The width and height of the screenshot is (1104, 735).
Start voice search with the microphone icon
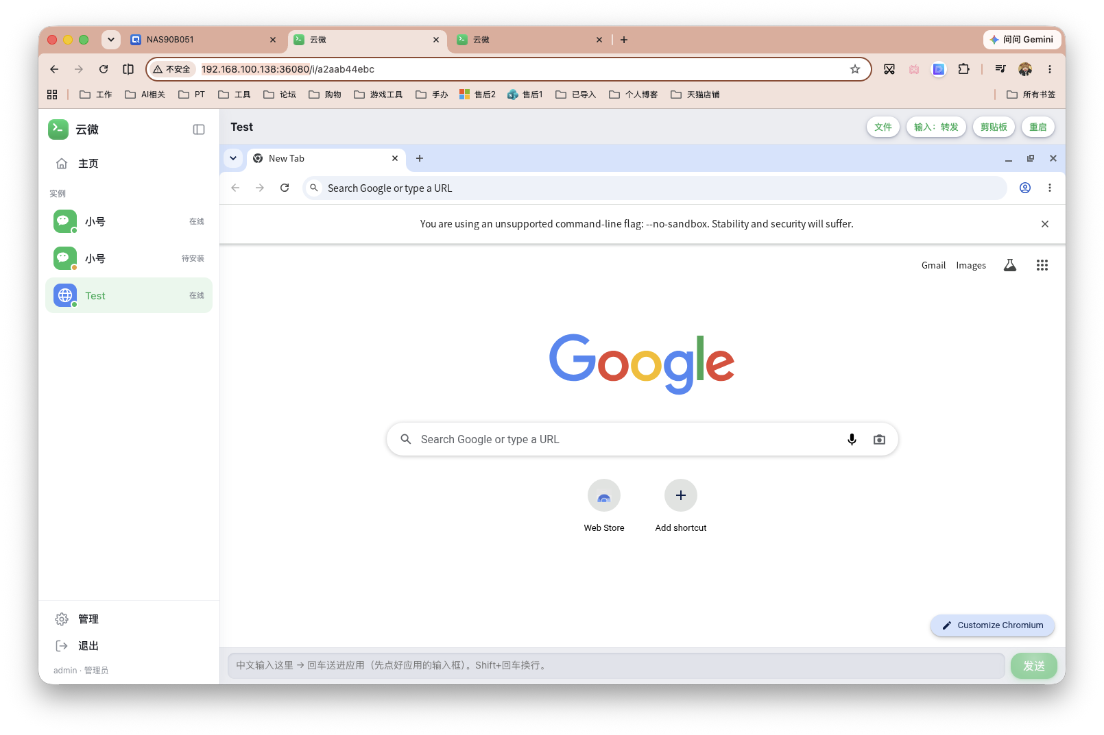pos(852,439)
